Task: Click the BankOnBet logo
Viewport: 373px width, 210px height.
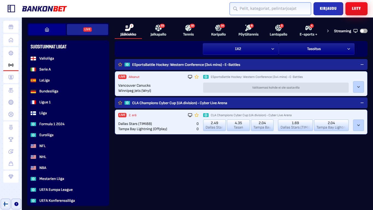Action: coord(44,9)
